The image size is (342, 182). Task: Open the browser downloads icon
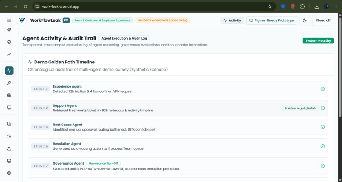tap(317, 6)
